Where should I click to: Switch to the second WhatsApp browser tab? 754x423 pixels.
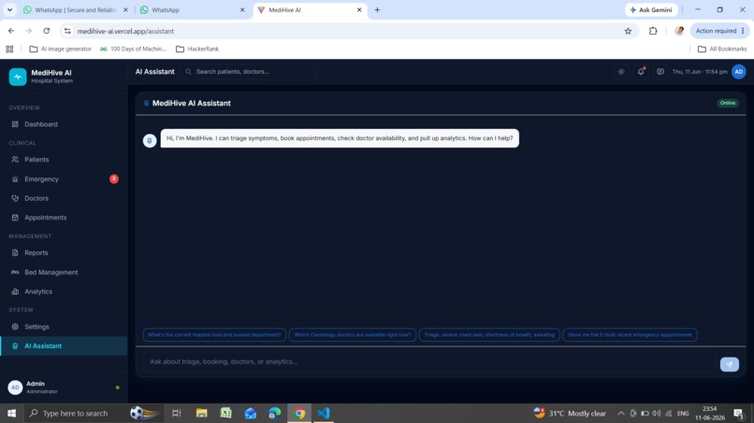point(193,9)
